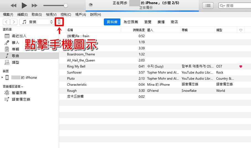Image resolution: width=251 pixels, height=148 pixels.
Task: Click the genre OST
Action: [219, 66]
